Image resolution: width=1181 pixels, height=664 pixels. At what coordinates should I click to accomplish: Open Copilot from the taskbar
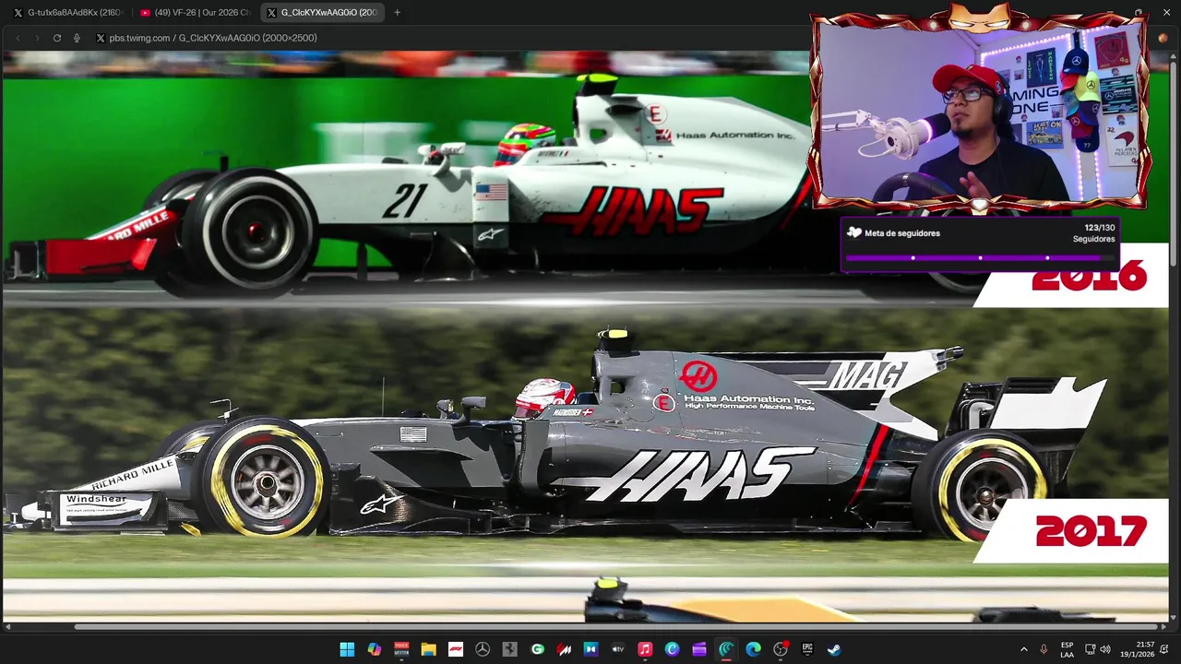click(374, 649)
